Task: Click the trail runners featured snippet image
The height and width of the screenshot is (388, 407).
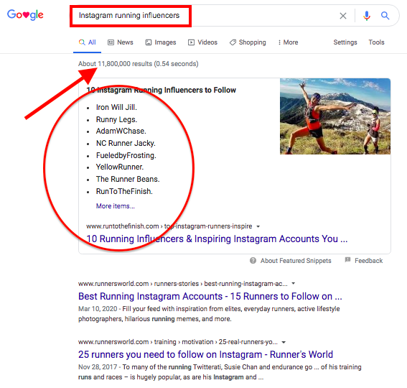Action: 335,116
